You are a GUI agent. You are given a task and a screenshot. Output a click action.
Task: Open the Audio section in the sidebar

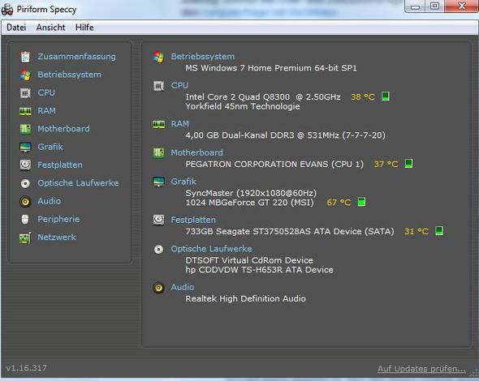point(50,201)
